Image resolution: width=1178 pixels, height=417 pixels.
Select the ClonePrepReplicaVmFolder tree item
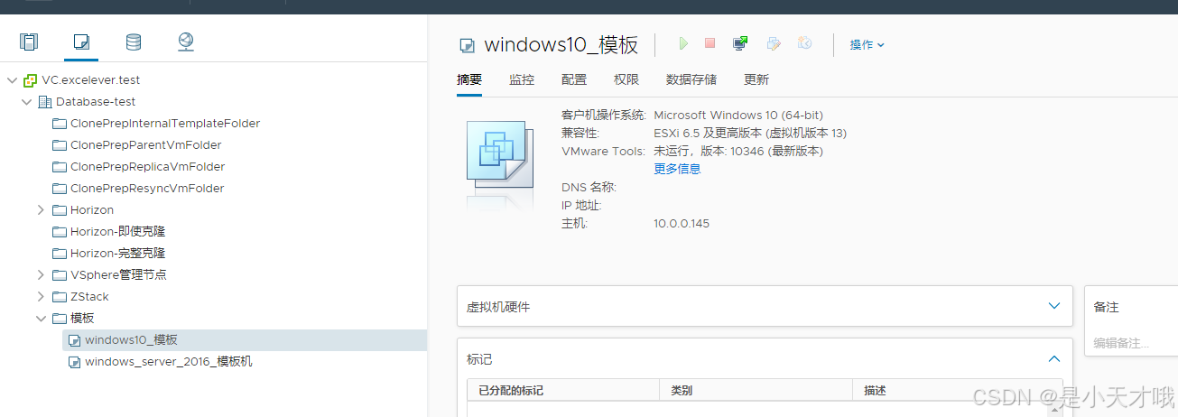coord(147,167)
